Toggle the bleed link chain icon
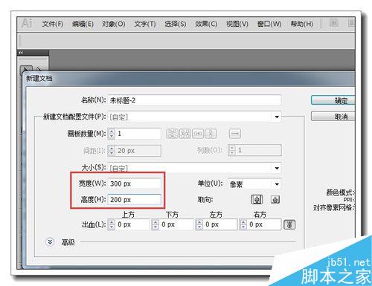Viewport: 372px width, 286px height. 289,224
